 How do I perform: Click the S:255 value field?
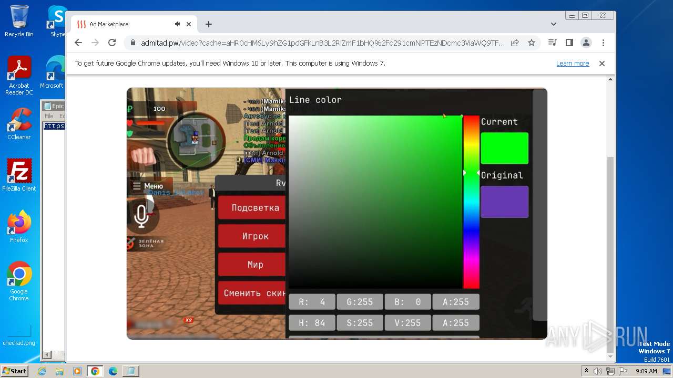[x=360, y=323]
